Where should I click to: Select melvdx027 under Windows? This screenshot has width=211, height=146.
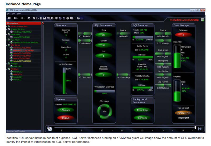pyautogui.click(x=18, y=80)
